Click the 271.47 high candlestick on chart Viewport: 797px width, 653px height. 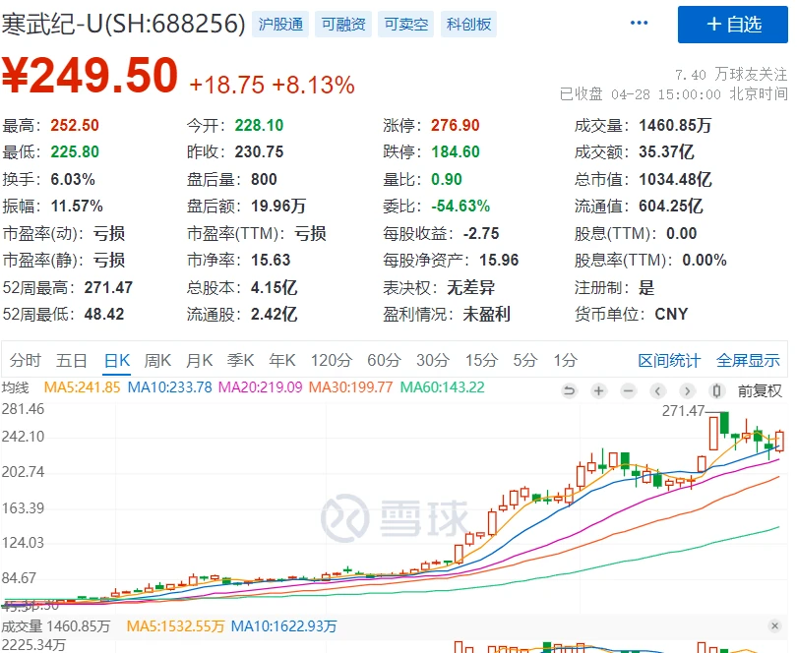[712, 429]
